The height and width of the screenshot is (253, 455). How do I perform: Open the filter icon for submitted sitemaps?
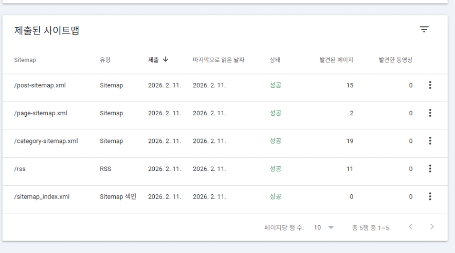424,30
